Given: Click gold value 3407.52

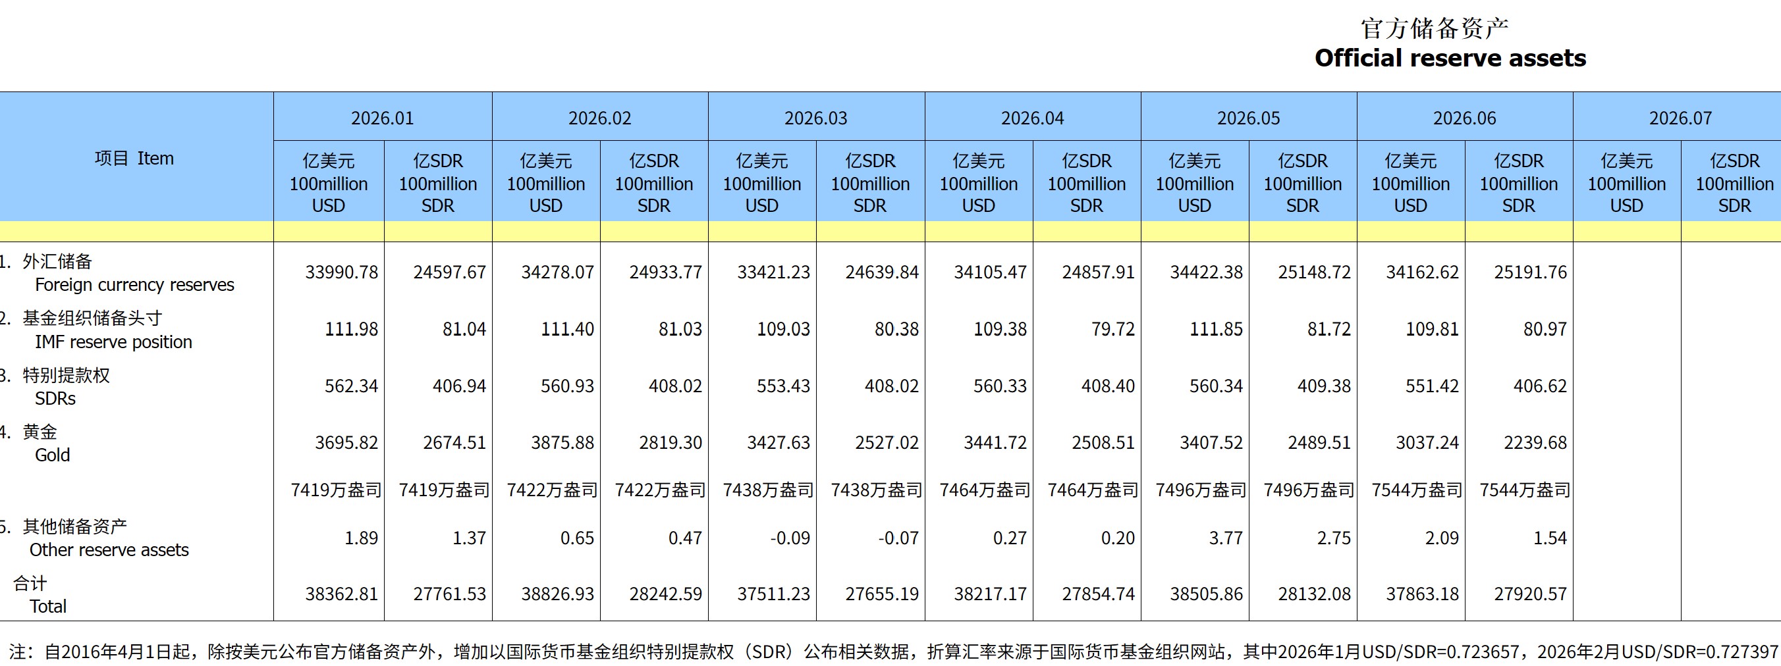Looking at the screenshot, I should tap(1211, 442).
